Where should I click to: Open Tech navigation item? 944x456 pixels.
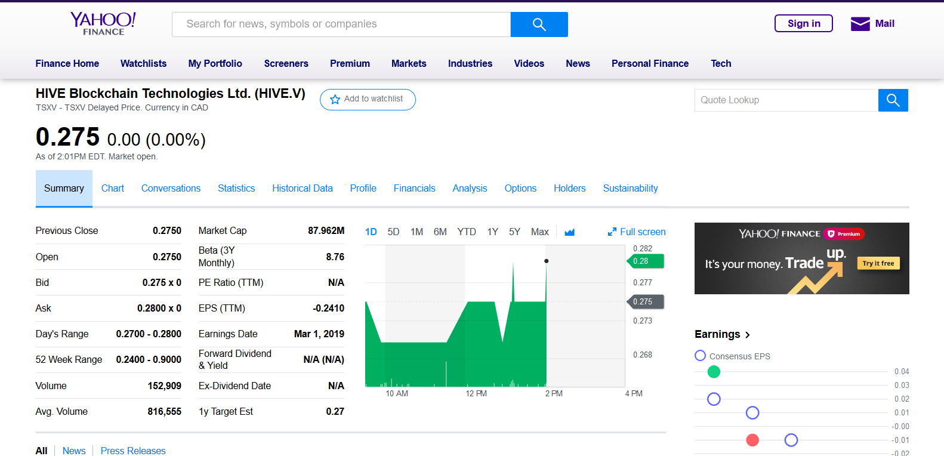[721, 63]
